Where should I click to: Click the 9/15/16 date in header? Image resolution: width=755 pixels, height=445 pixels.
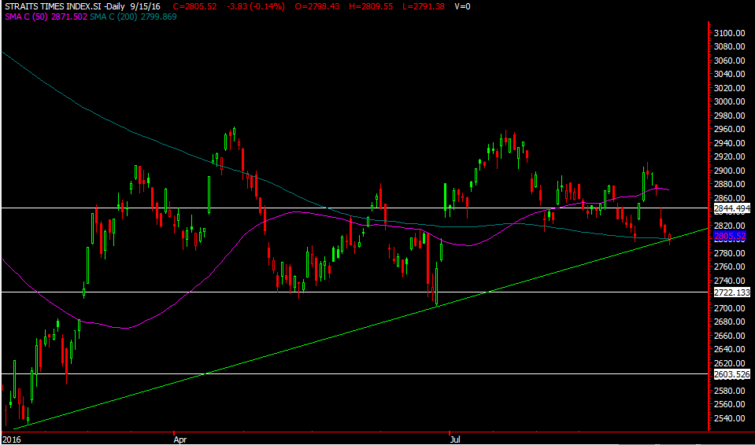tap(144, 7)
